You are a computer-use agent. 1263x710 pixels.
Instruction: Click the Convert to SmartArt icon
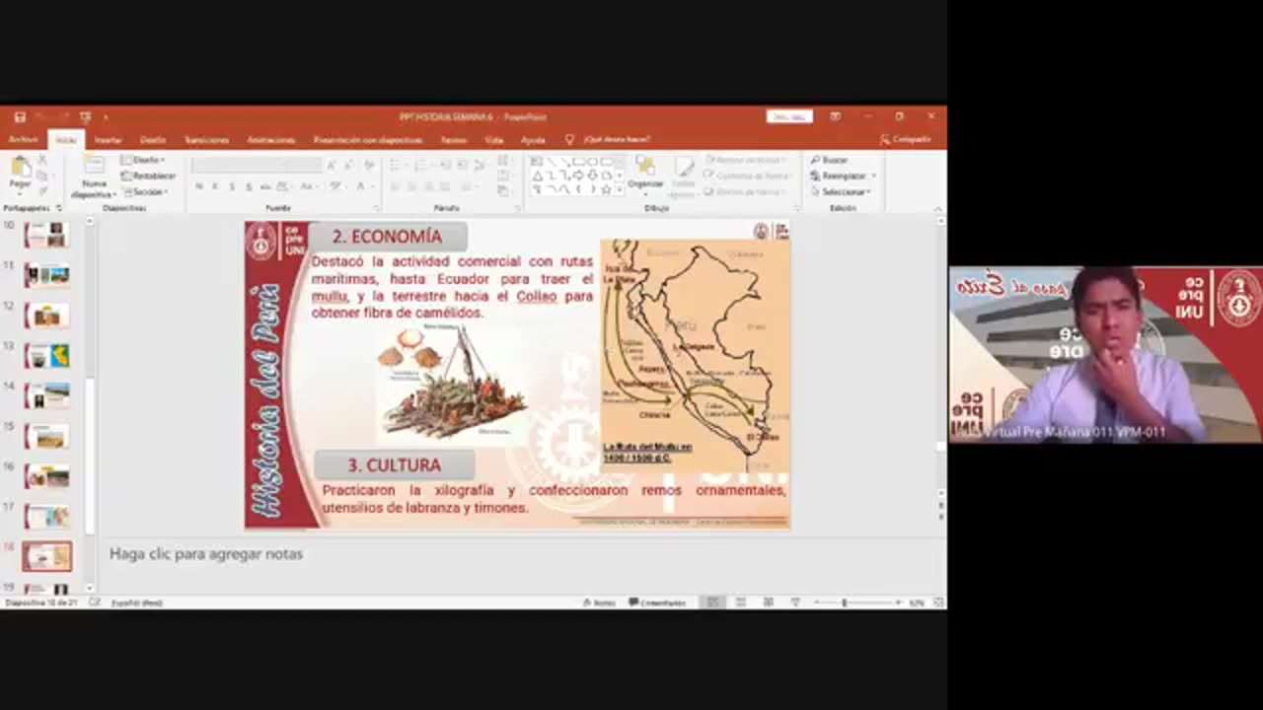click(504, 190)
